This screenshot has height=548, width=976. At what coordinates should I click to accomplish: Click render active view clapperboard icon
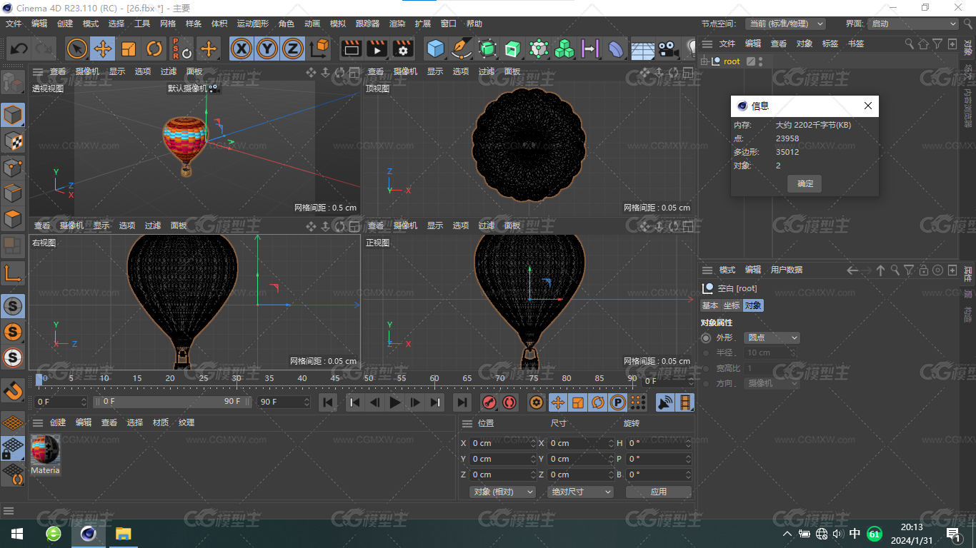point(351,49)
